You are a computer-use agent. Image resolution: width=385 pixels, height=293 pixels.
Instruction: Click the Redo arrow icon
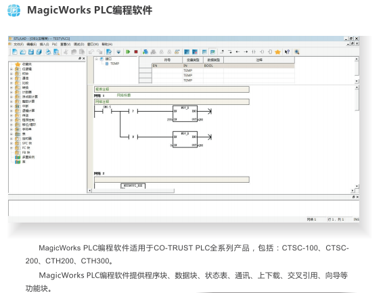tap(99, 52)
